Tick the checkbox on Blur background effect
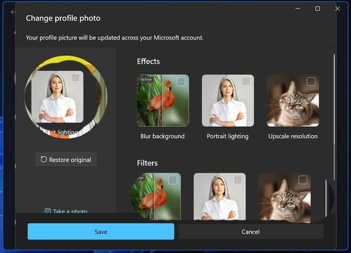The image size is (351, 253). (181, 82)
